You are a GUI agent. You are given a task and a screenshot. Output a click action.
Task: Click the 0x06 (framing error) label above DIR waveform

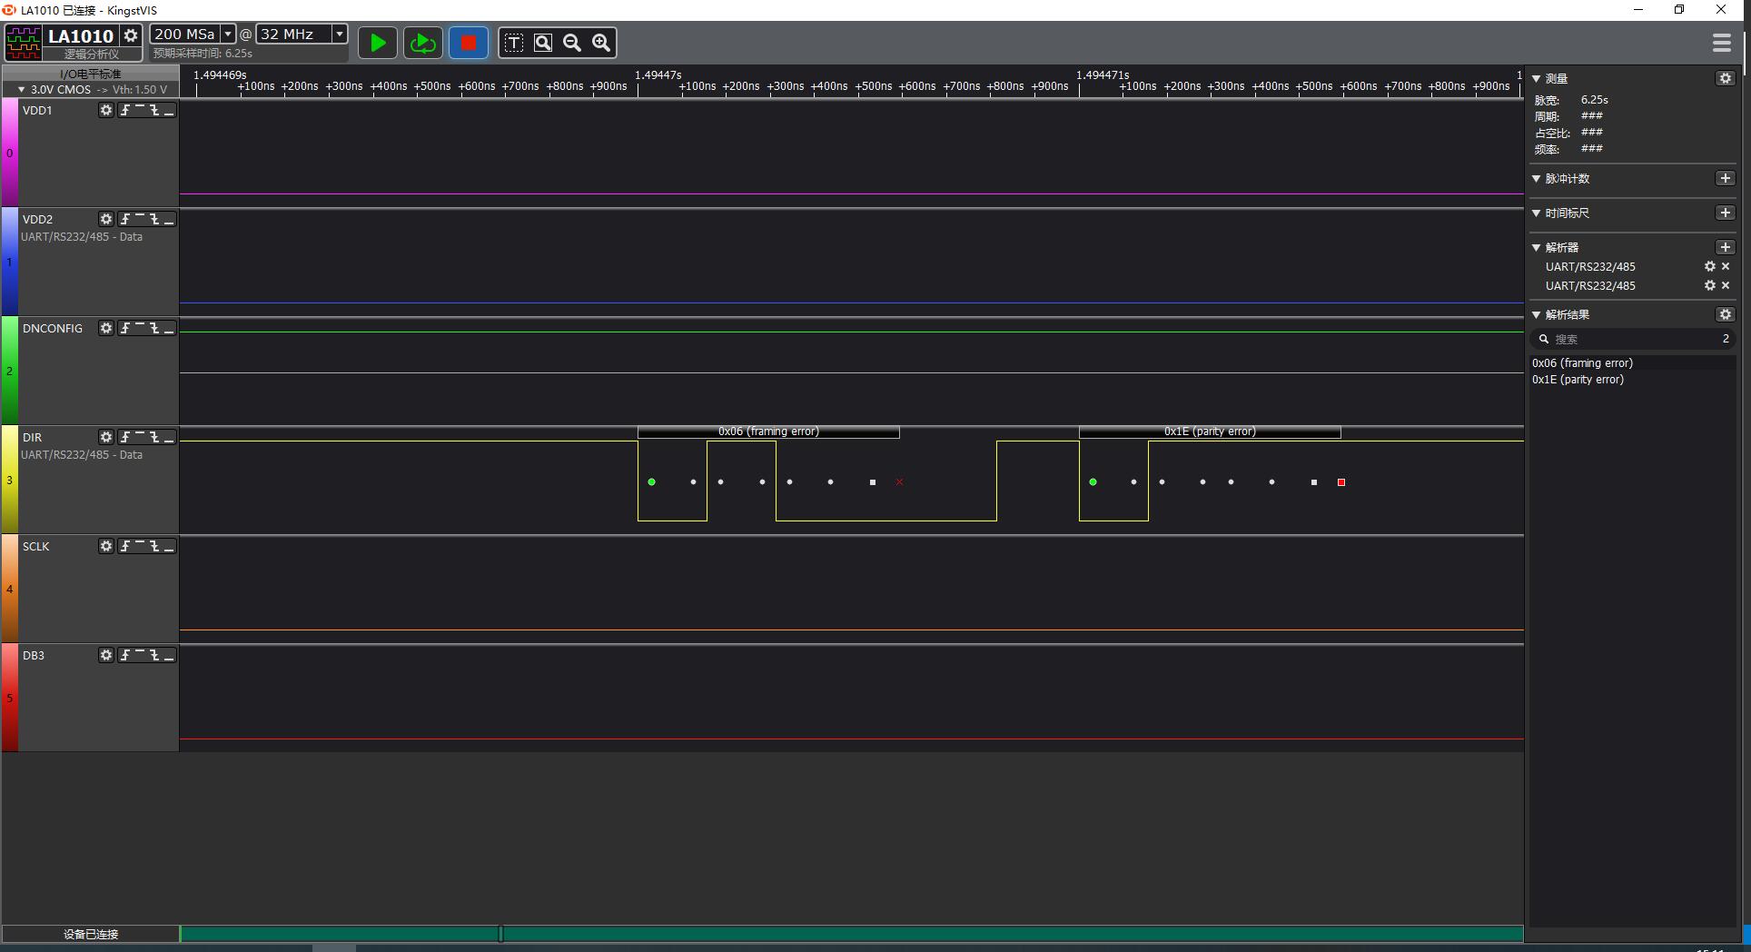point(768,431)
